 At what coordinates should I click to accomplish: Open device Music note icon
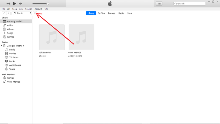click(7, 50)
